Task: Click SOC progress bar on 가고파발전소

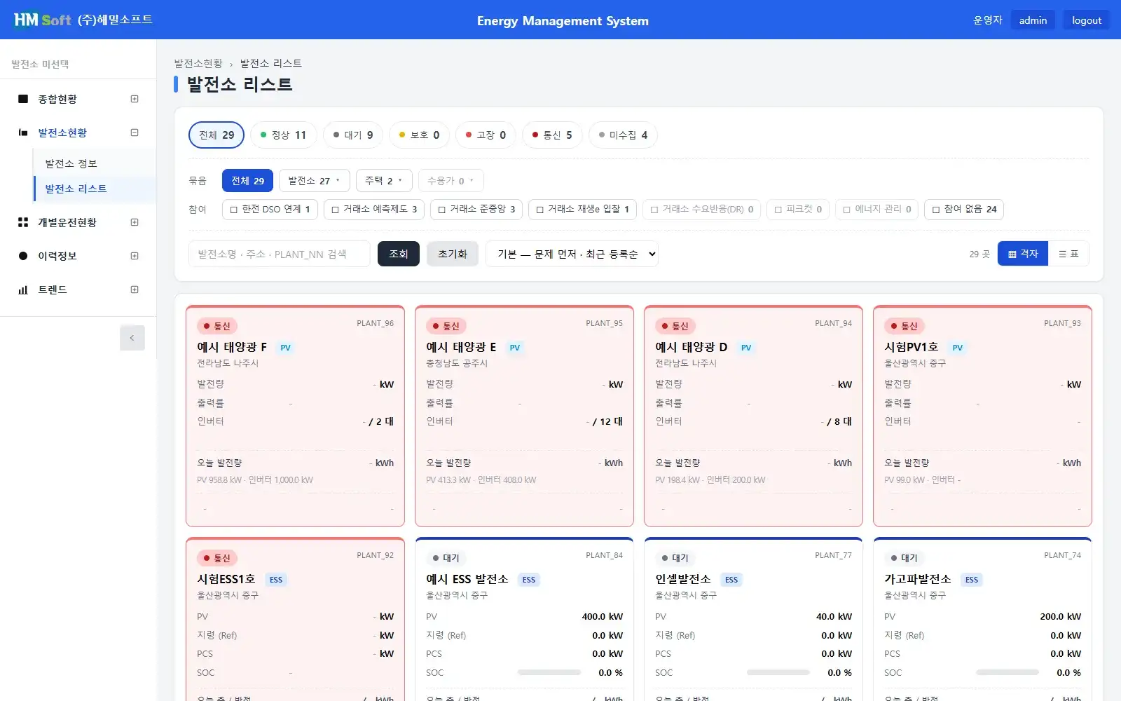Action: pyautogui.click(x=1007, y=672)
